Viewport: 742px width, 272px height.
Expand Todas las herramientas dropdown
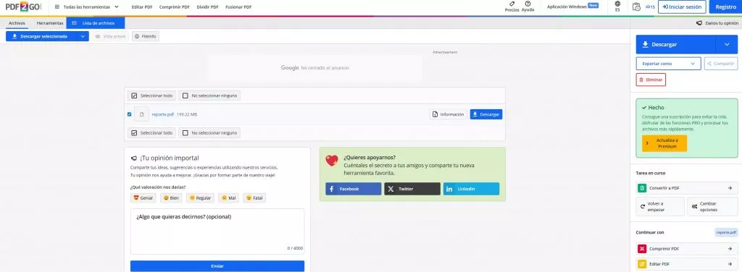tap(87, 7)
